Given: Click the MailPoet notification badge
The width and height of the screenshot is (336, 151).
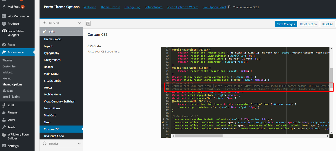Looking at the screenshot, I should click(x=23, y=6).
